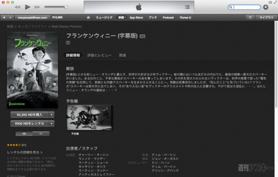Select the SD quality toggle

pyautogui.click(x=41, y=133)
